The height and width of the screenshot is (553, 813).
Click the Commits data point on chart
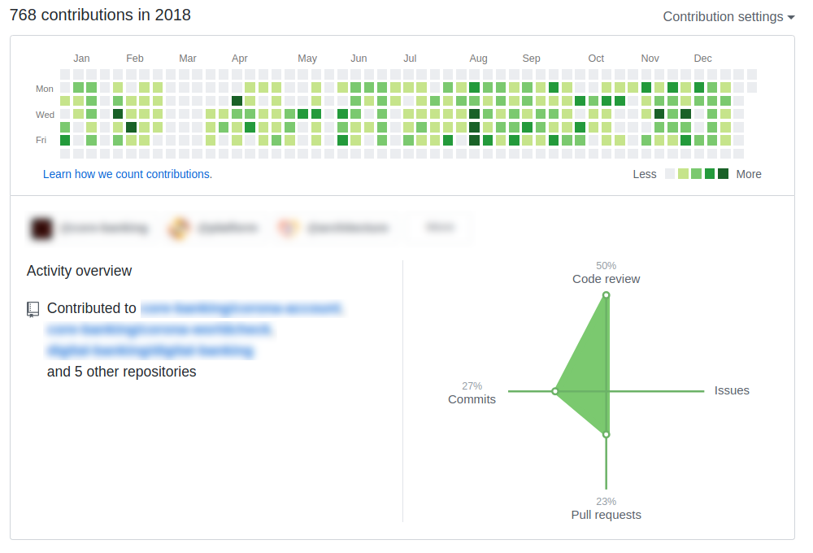tap(555, 391)
